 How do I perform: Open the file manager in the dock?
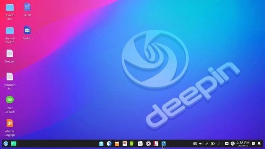(101, 144)
